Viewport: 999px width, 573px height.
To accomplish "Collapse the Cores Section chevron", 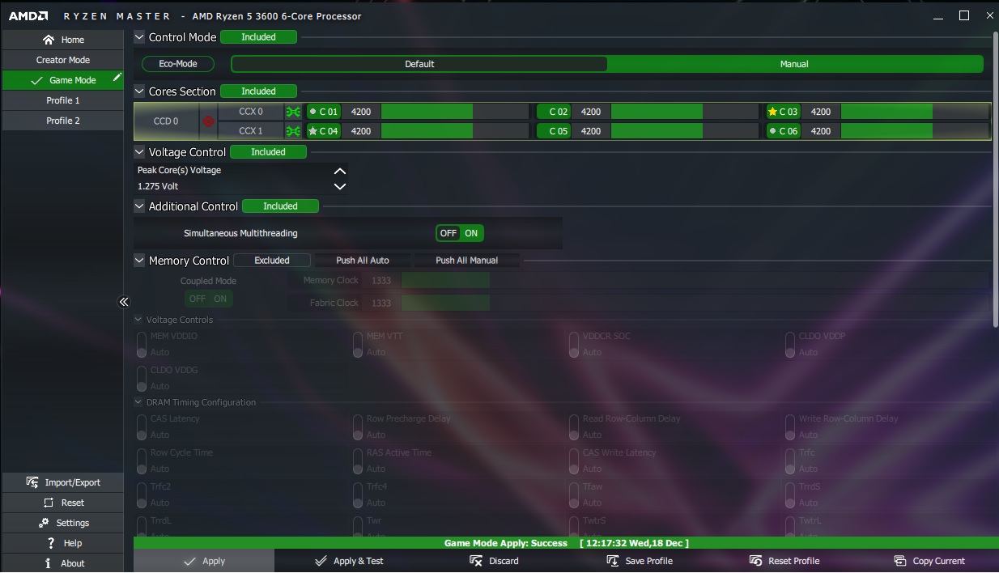I will coord(139,91).
